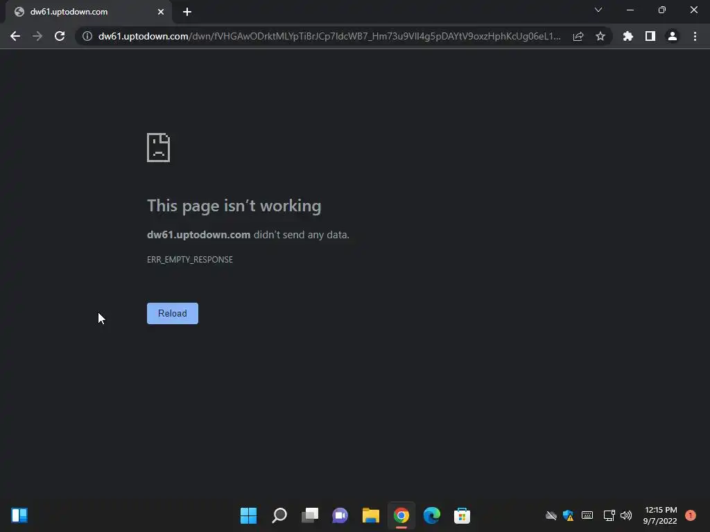The height and width of the screenshot is (532, 710).
Task: Open taskbar Search
Action: [279, 515]
